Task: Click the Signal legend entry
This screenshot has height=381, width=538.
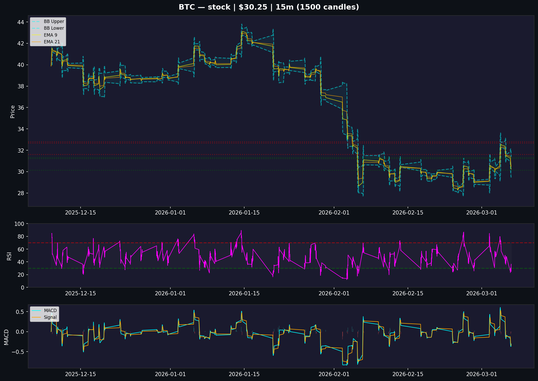Action: point(50,317)
